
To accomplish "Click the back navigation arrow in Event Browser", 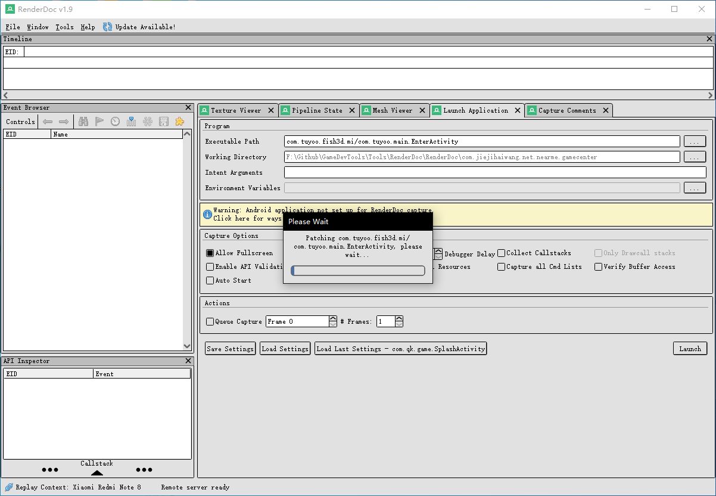I will (x=47, y=122).
